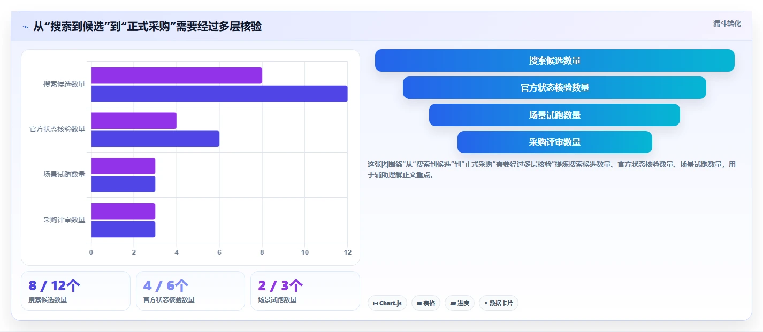The image size is (763, 332).
Task: Click the Chart.js chip
Action: 387,303
